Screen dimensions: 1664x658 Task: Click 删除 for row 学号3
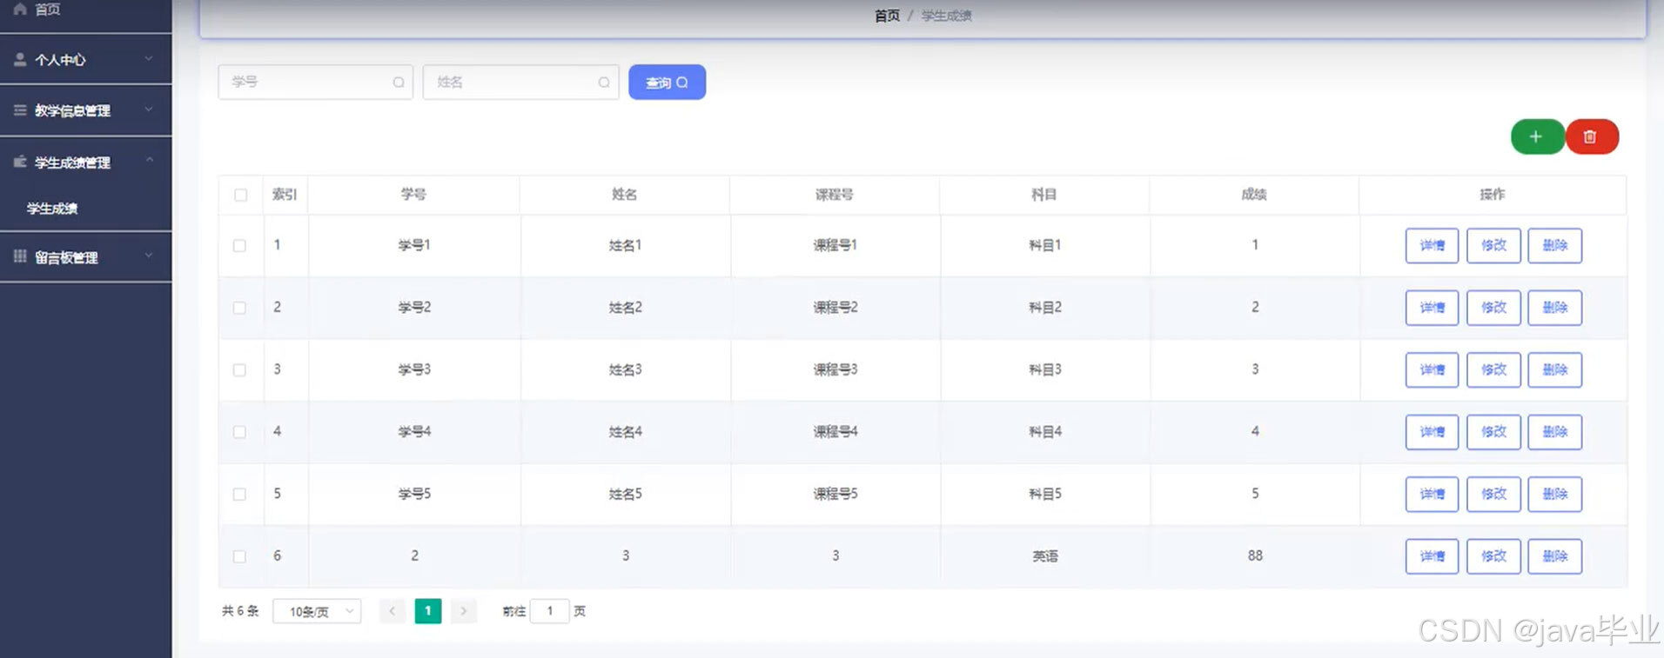(1555, 370)
